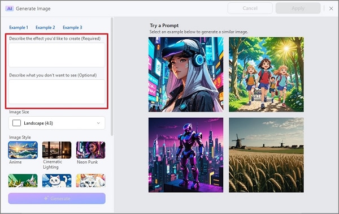Select the Cinematic Lighting style thumbnail
Screen dimensions: 339x214
[x=56, y=150]
